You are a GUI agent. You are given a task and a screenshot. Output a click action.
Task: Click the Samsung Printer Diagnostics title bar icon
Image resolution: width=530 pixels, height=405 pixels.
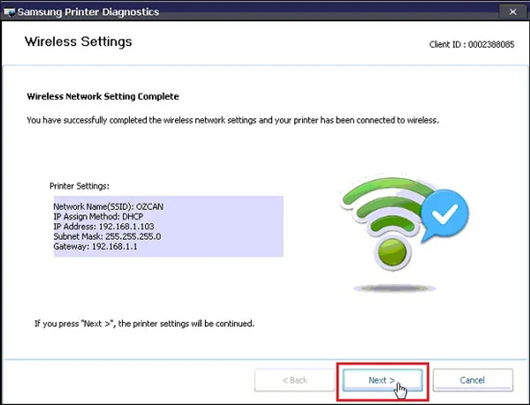pyautogui.click(x=10, y=11)
